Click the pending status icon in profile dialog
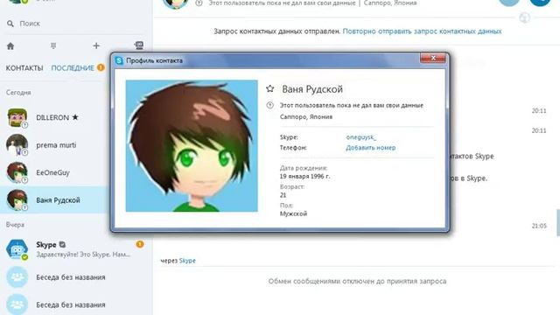The height and width of the screenshot is (315, 560). 270,105
